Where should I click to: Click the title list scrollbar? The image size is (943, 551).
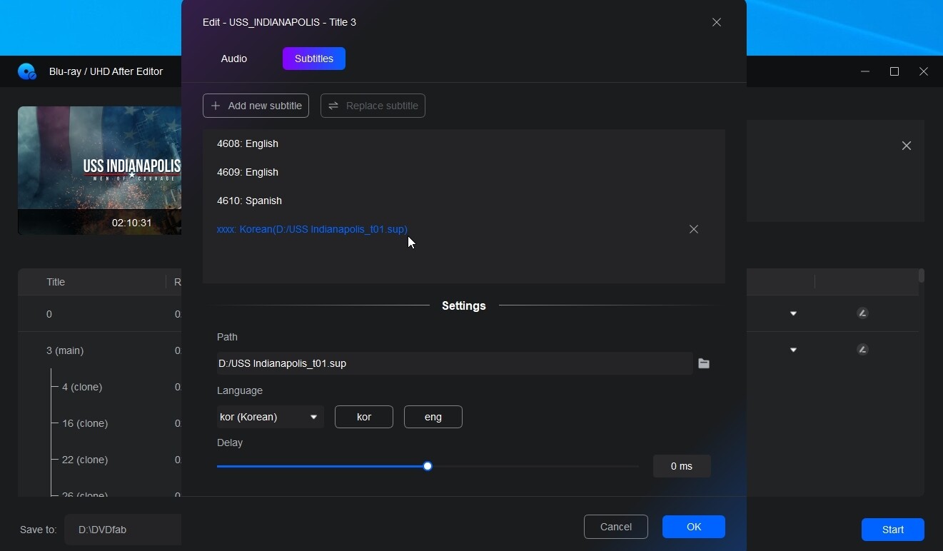click(922, 275)
